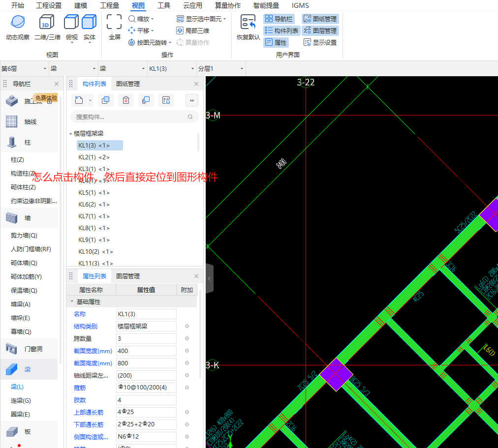This screenshot has width=498, height=448.
Task: Open 显示设置 display settings
Action: pyautogui.click(x=320, y=42)
